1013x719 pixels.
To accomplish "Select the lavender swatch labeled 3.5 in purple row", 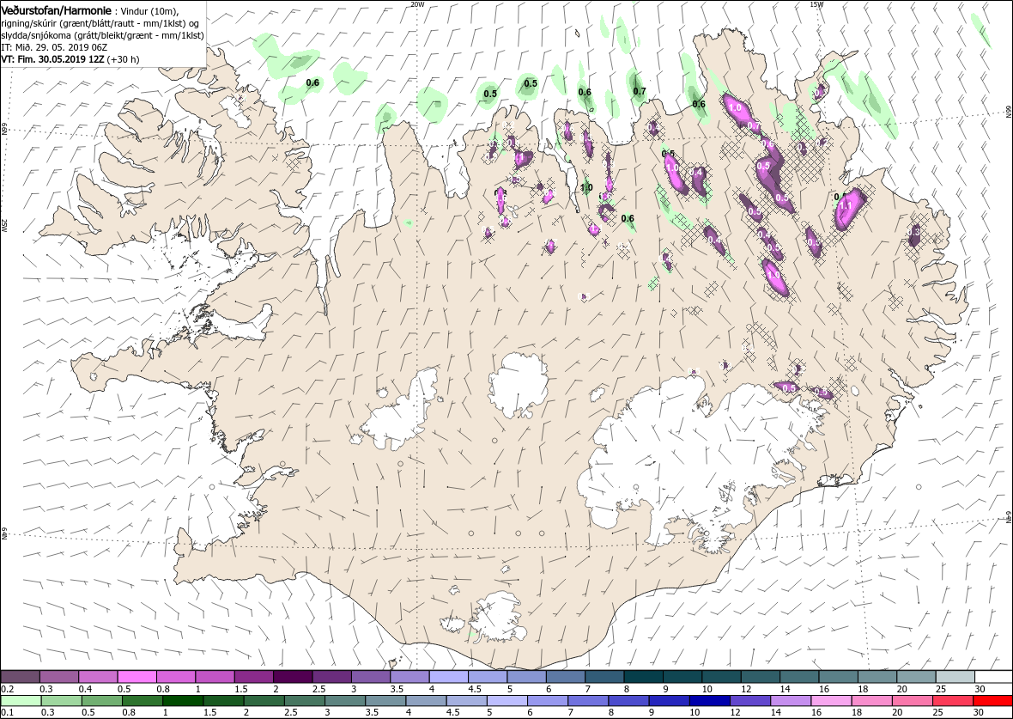I will (x=409, y=676).
